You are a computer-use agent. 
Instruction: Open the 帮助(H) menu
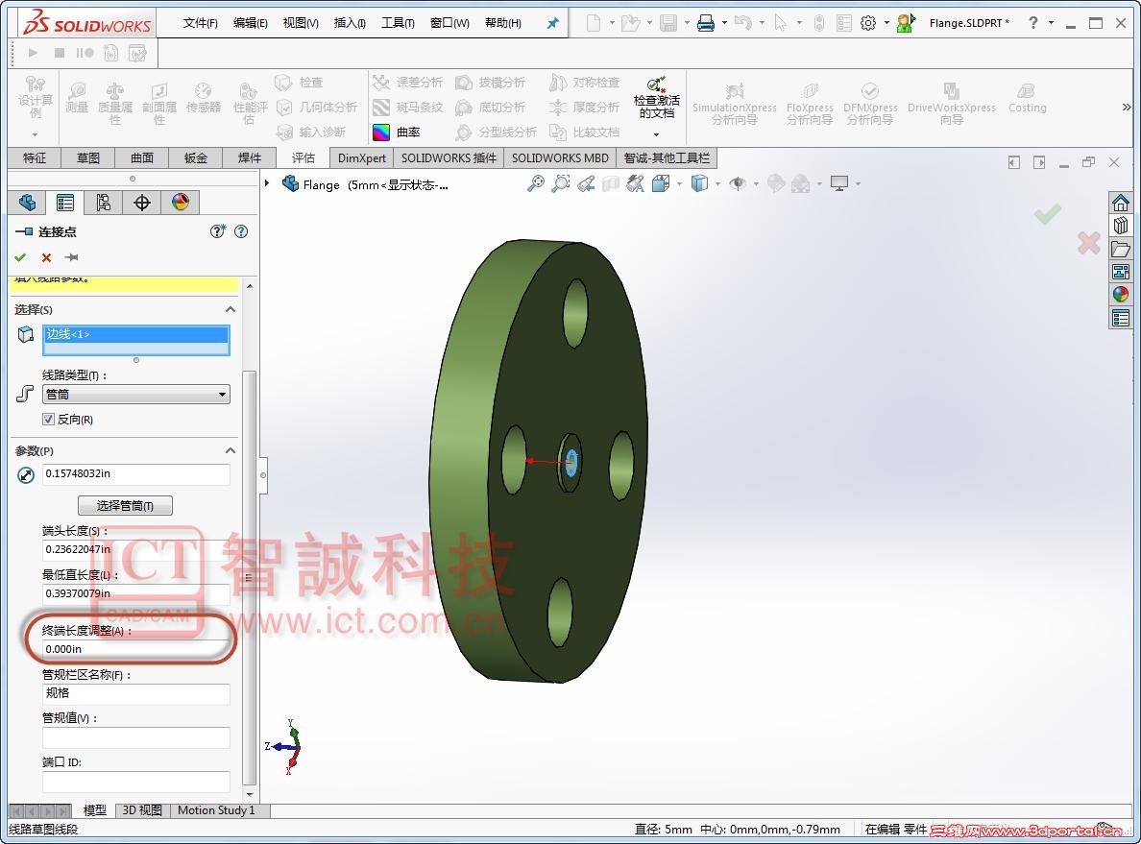tap(503, 23)
